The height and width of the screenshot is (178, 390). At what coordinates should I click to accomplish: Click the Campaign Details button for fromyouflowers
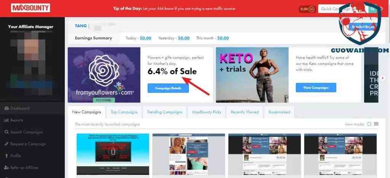coord(168,88)
